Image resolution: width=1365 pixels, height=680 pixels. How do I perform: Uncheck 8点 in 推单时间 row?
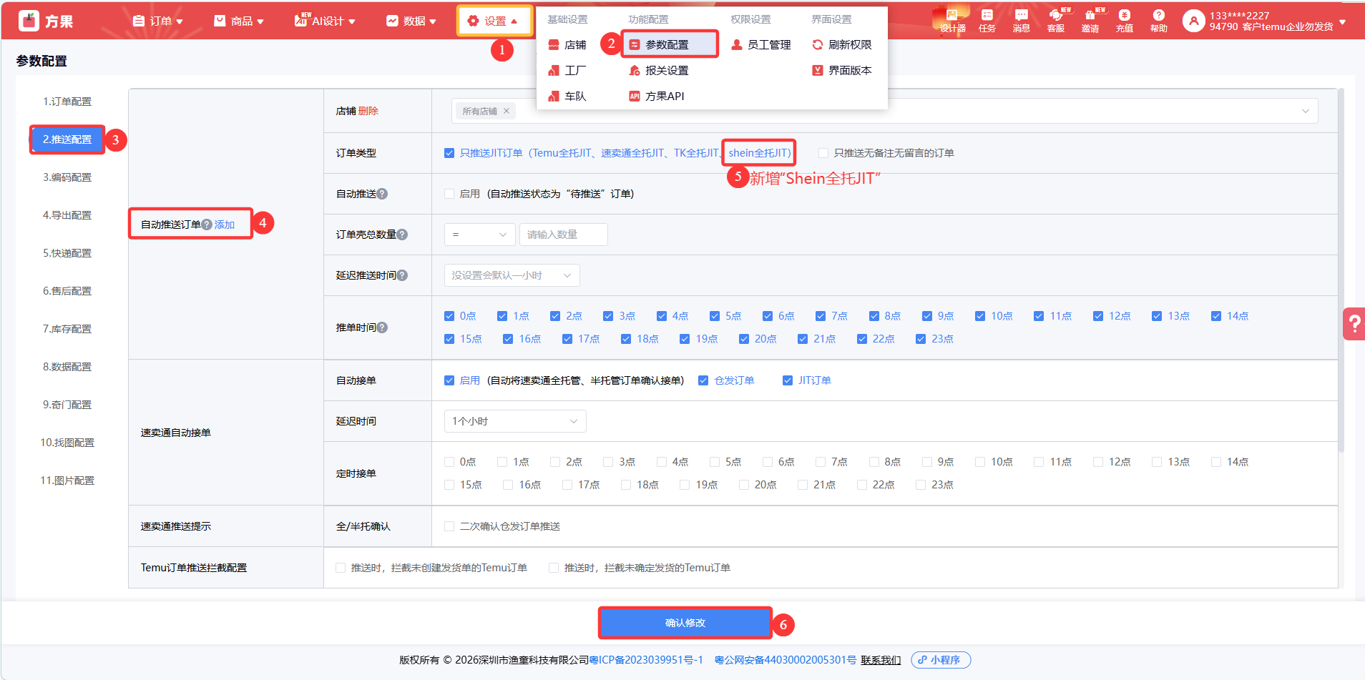[874, 316]
